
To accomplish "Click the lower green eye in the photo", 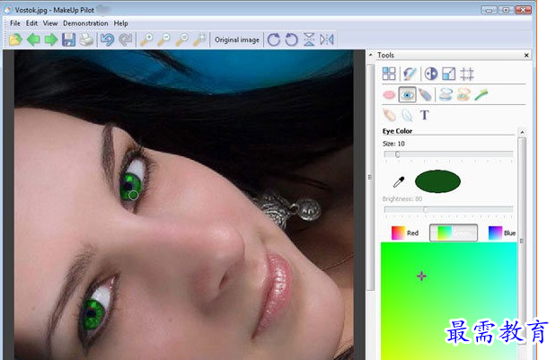I will tap(93, 313).
